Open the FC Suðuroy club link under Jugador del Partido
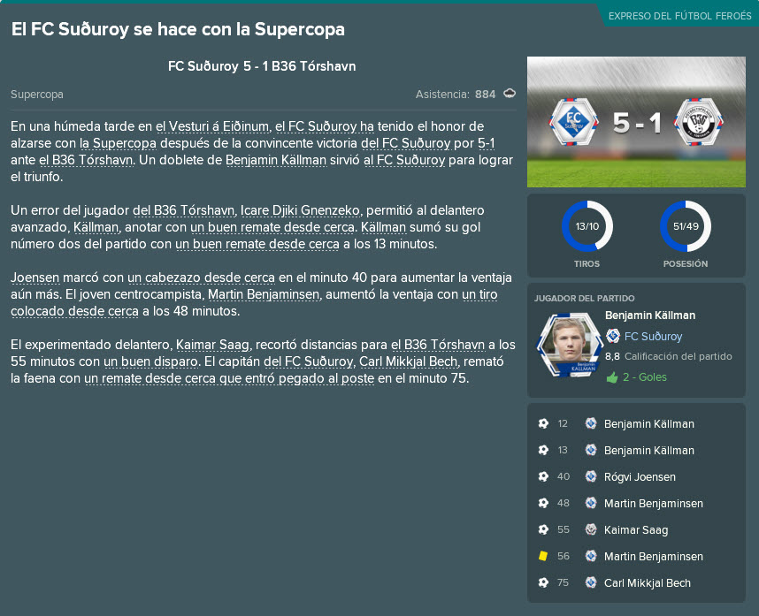Image resolution: width=759 pixels, height=616 pixels. click(x=653, y=336)
